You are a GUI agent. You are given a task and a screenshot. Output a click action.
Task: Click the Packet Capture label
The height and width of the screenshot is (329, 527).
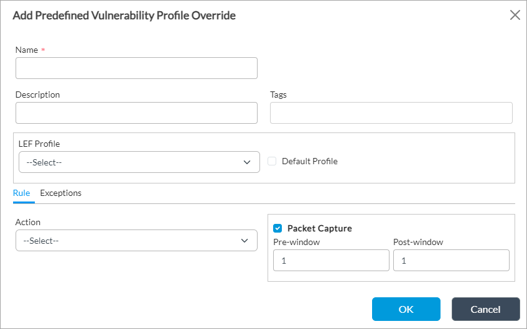(319, 228)
